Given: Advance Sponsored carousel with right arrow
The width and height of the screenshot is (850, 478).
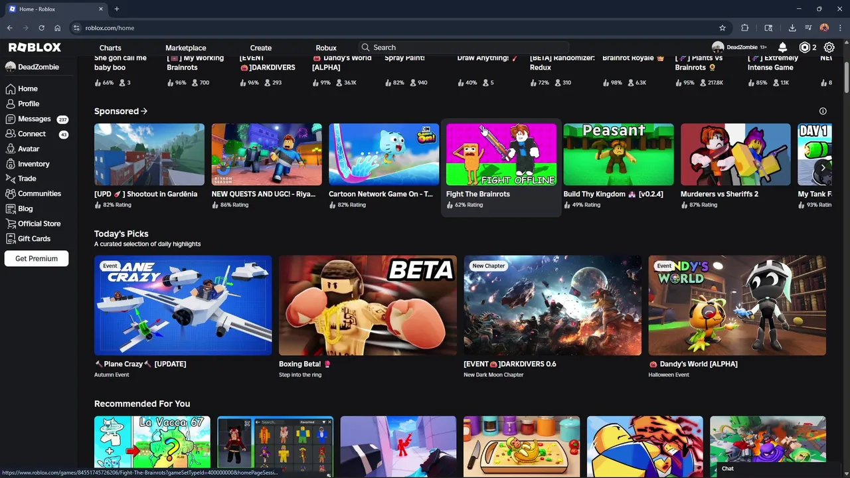Looking at the screenshot, I should pos(823,167).
